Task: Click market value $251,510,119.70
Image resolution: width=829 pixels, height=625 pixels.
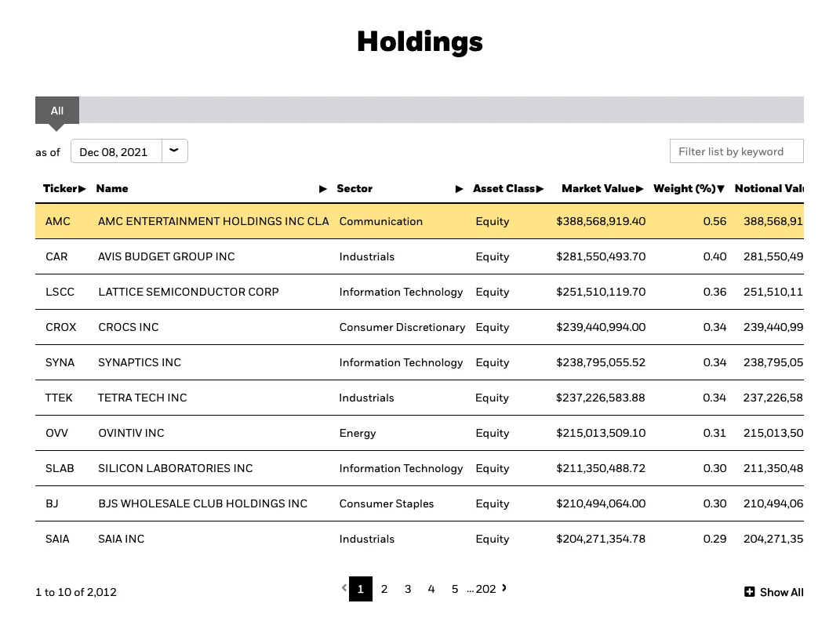Action: coord(601,292)
